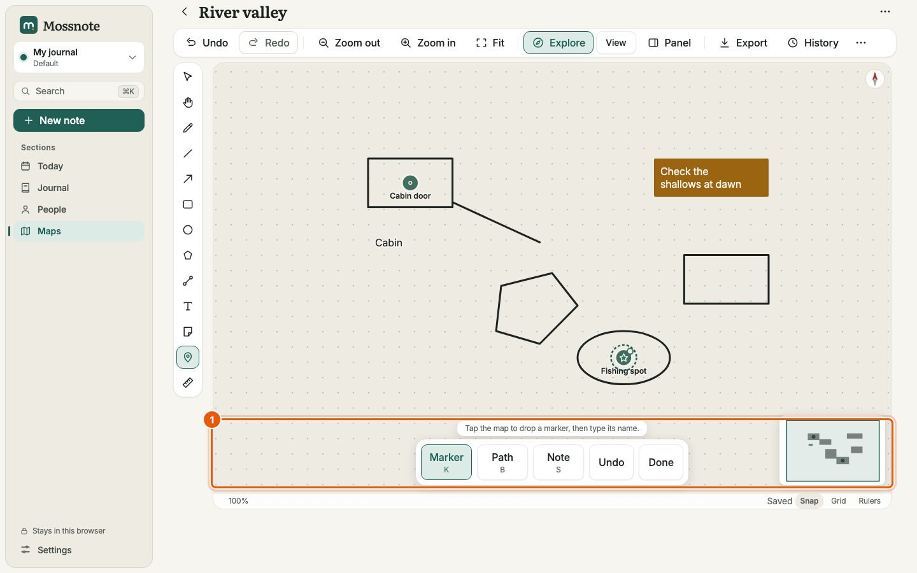Open toolbar overflow menu after History

pos(861,43)
